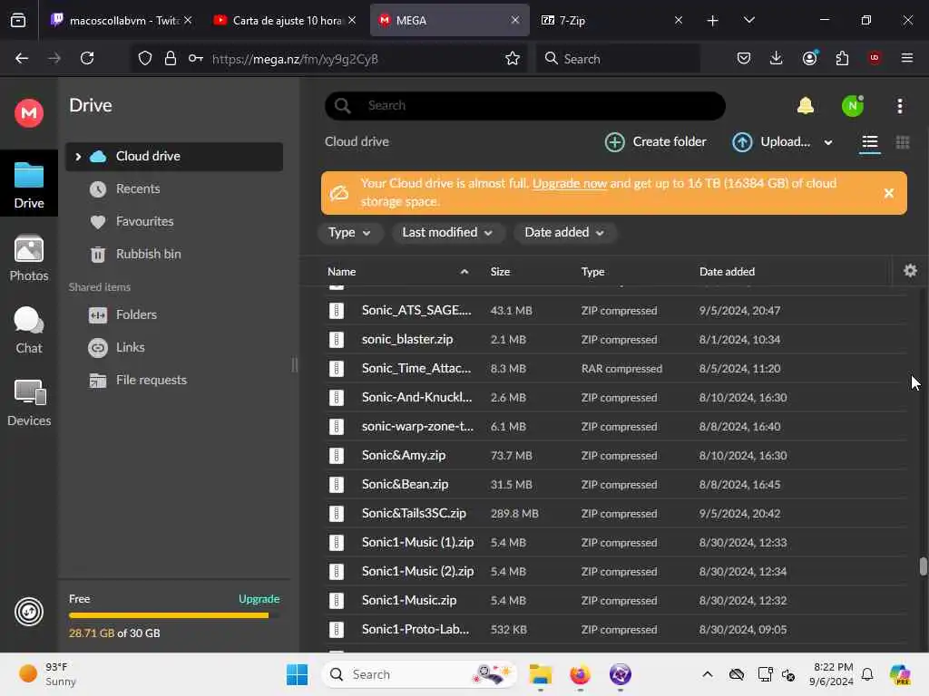929x696 pixels.
Task: Open a new browser tab
Action: click(712, 20)
